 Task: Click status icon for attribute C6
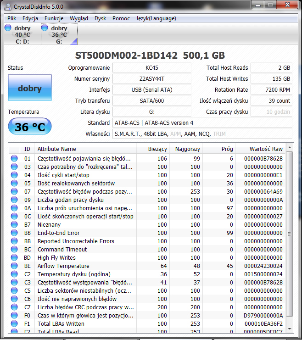coord(14,299)
